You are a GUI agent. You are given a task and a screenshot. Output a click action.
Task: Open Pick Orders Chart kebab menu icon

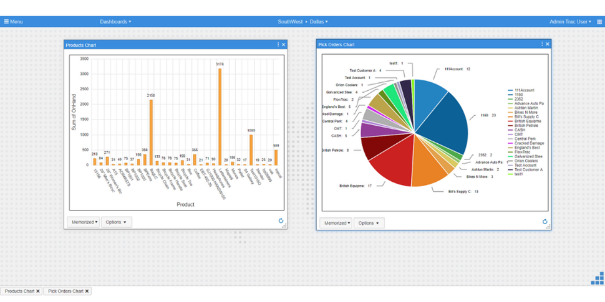click(542, 44)
